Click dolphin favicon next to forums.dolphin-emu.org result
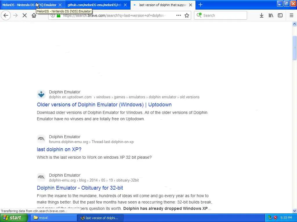Screen dimensions: 297x222 [x=41, y=139]
